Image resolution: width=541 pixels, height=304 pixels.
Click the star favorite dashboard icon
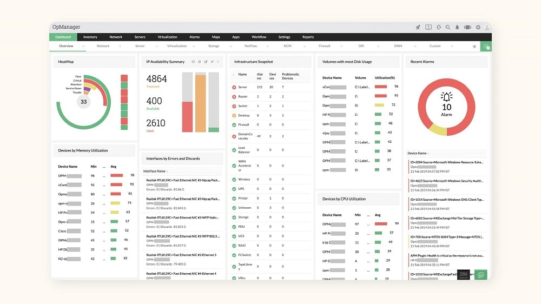coord(474,46)
